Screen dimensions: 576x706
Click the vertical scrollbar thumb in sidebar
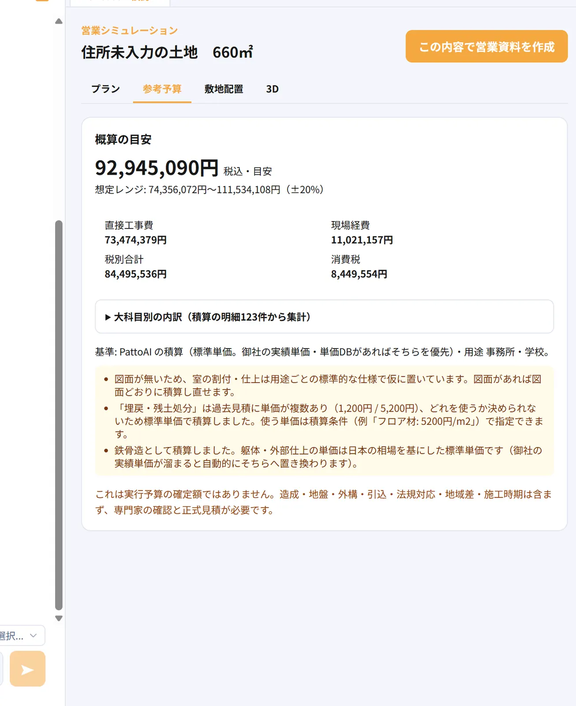(59, 415)
